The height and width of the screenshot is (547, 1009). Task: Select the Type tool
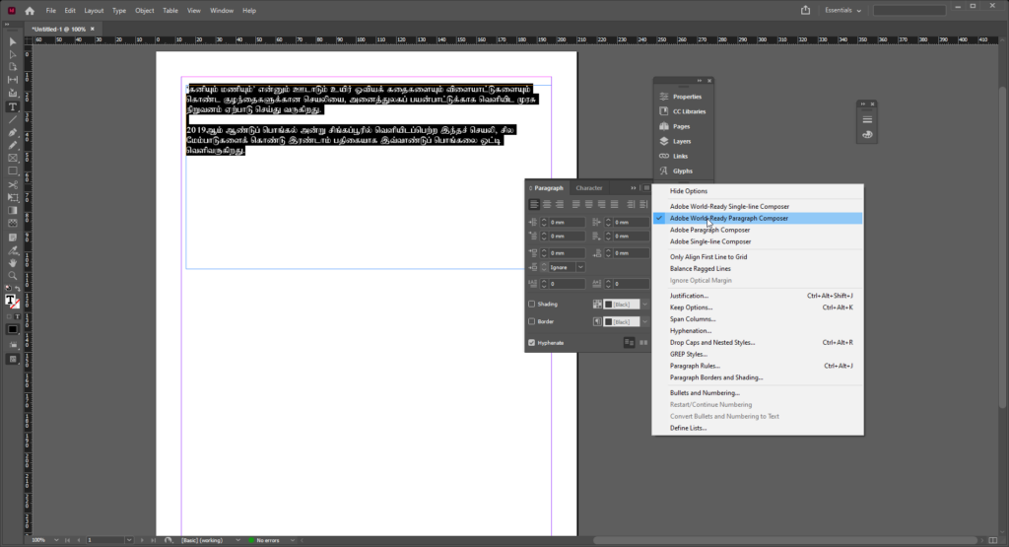point(12,106)
